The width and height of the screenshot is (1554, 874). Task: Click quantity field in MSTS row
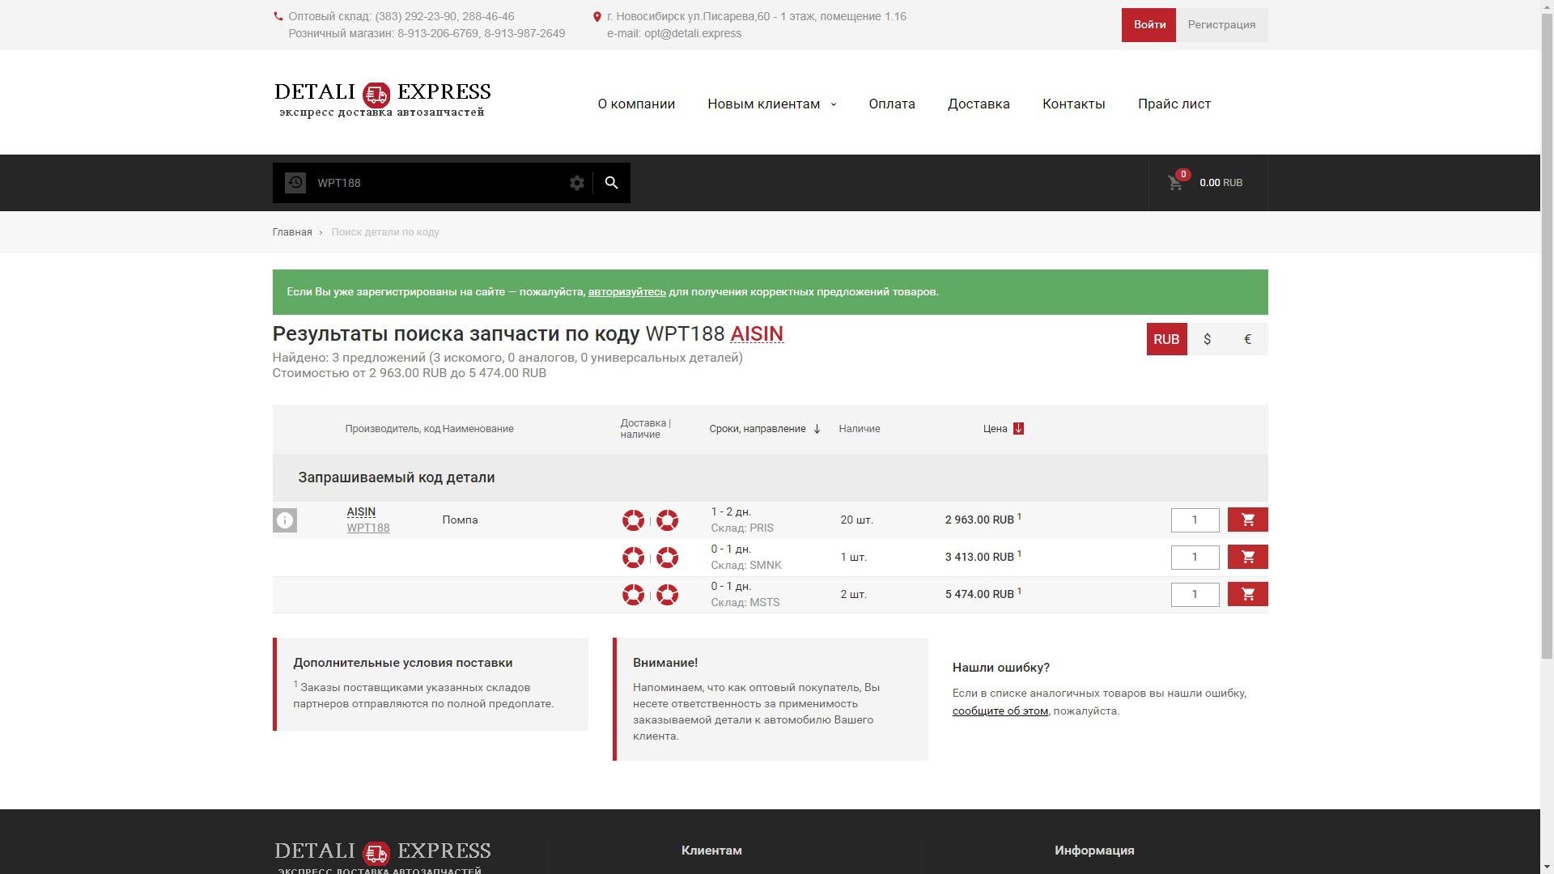coord(1195,595)
